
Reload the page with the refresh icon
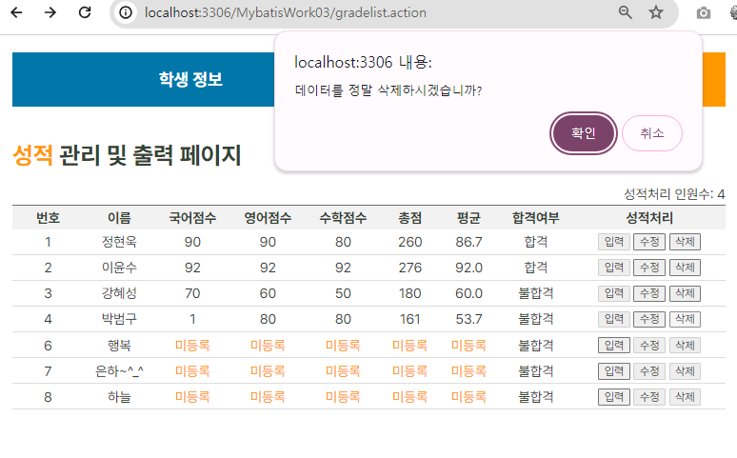[x=85, y=12]
